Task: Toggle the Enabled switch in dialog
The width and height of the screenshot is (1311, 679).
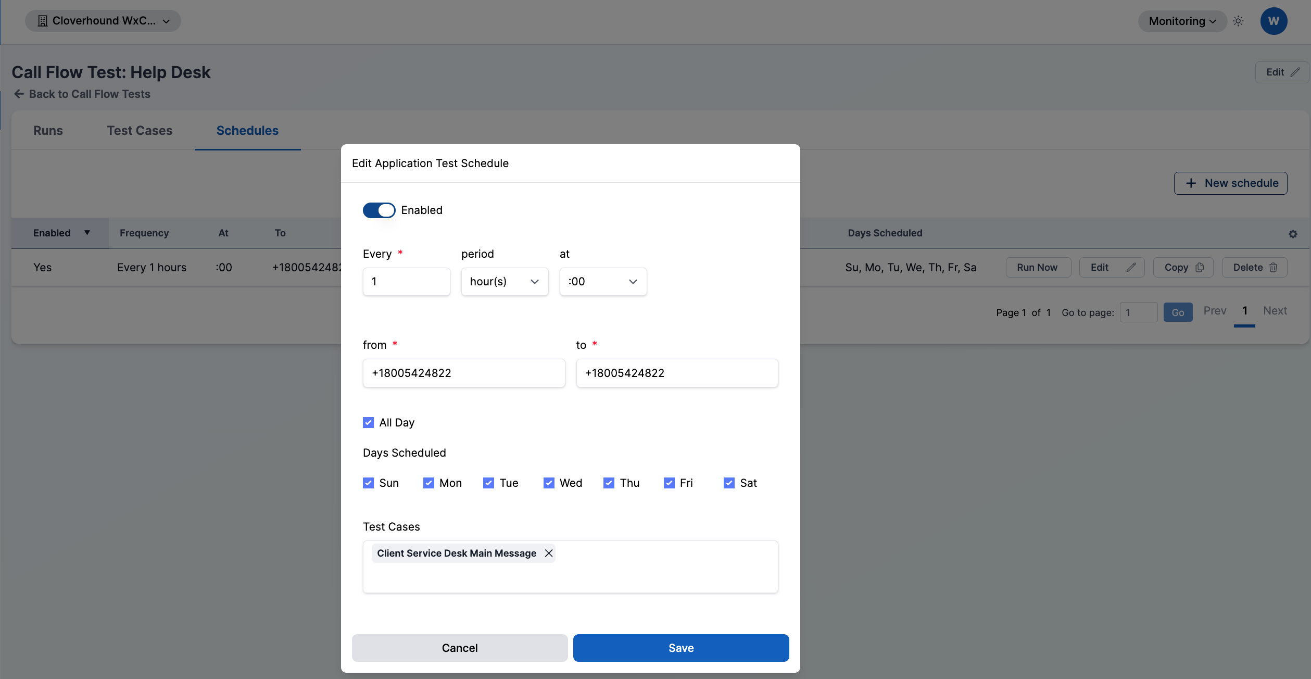Action: (x=379, y=210)
